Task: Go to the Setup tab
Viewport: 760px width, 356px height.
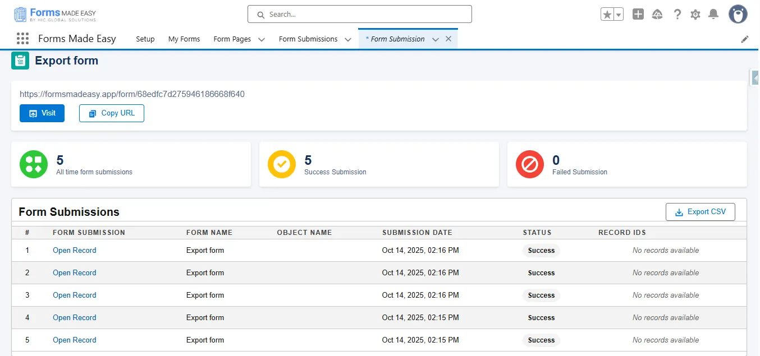Action: (x=145, y=39)
